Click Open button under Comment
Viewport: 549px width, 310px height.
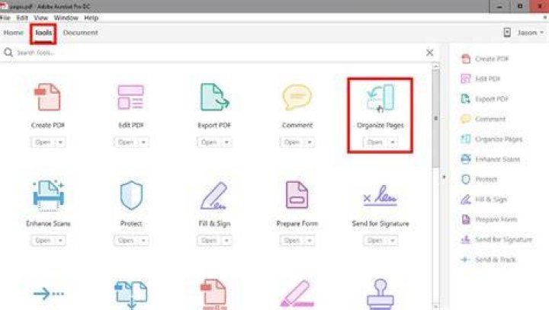click(x=292, y=142)
